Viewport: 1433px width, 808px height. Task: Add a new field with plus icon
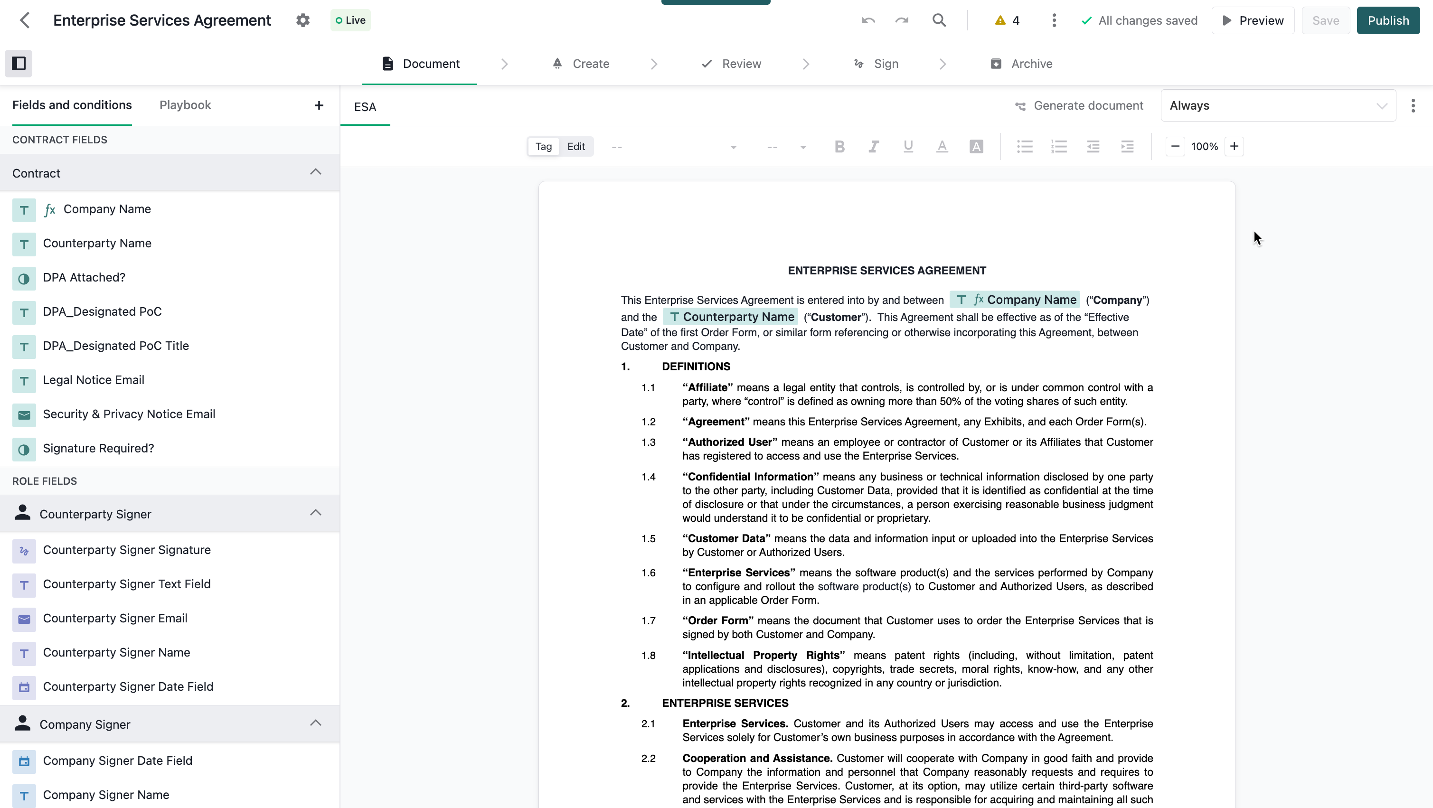319,106
